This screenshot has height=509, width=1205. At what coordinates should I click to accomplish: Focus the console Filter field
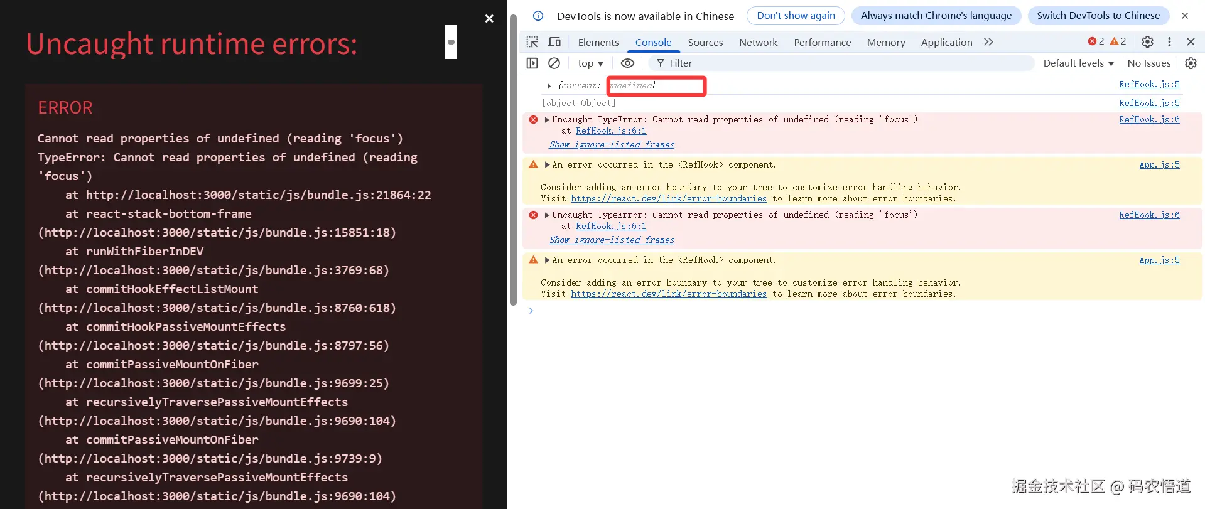[842, 63]
